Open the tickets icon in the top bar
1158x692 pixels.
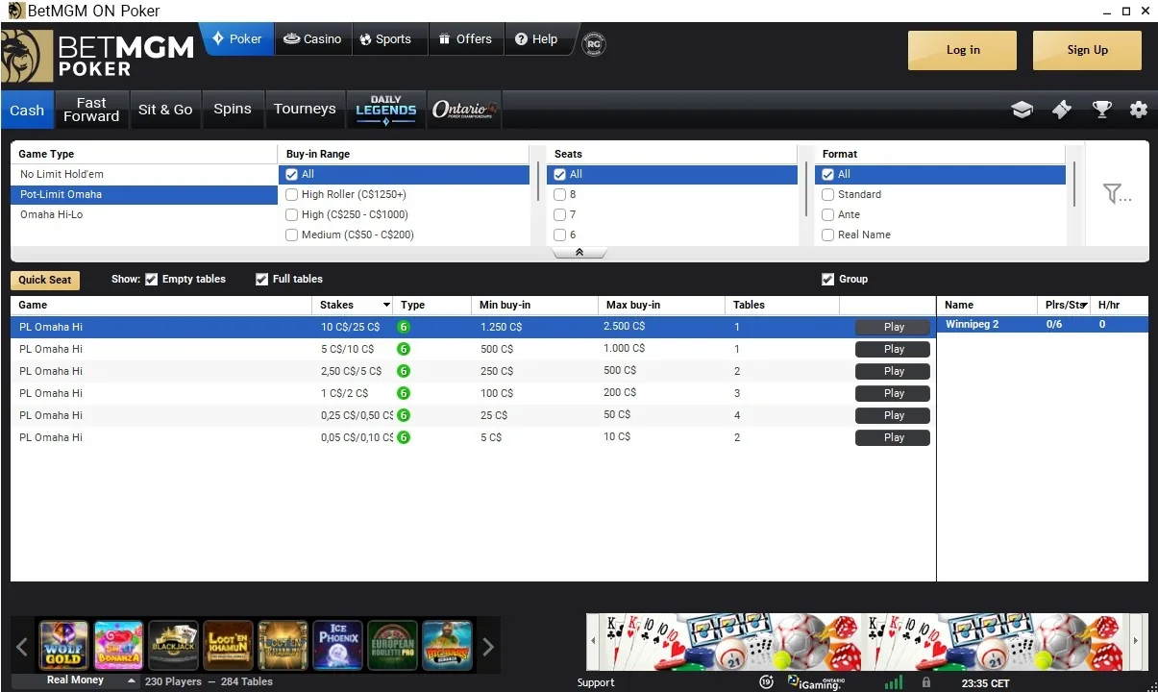[x=1061, y=110]
